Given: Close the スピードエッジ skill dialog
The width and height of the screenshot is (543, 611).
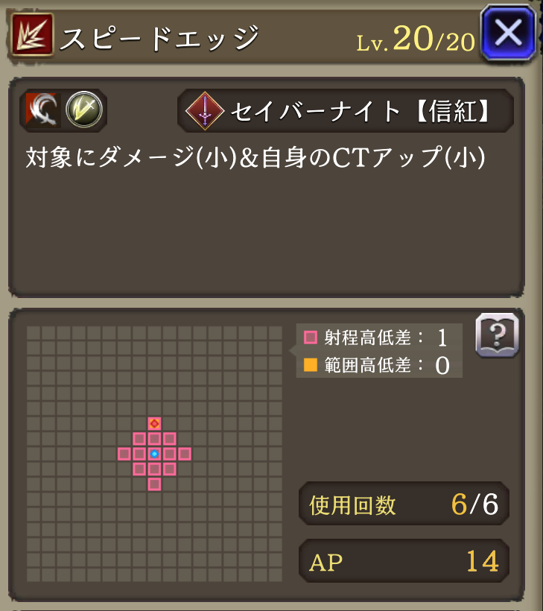Looking at the screenshot, I should [x=509, y=33].
